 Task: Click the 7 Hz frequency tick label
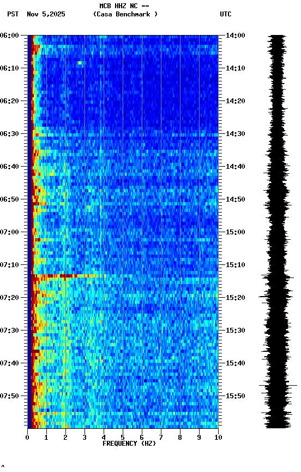tap(161, 438)
